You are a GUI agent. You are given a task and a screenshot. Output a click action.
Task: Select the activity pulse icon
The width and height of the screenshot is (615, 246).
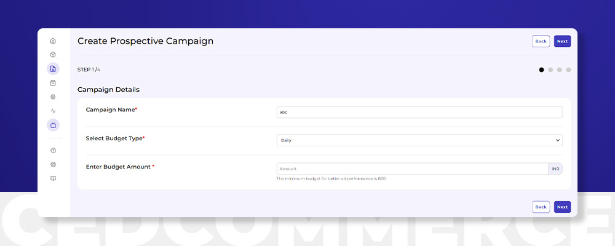(x=53, y=111)
